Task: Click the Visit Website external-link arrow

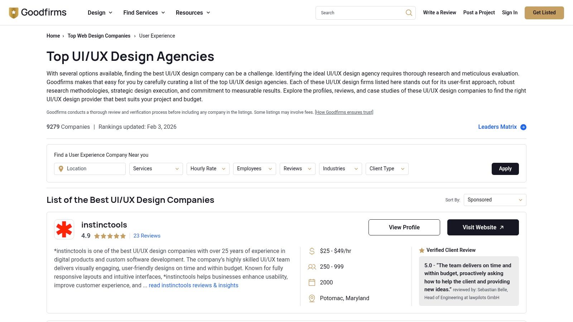Action: pyautogui.click(x=501, y=227)
